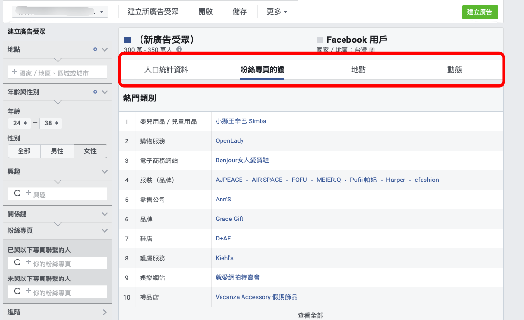The height and width of the screenshot is (320, 524).
Task: Open D+AF page link
Action: pos(223,239)
